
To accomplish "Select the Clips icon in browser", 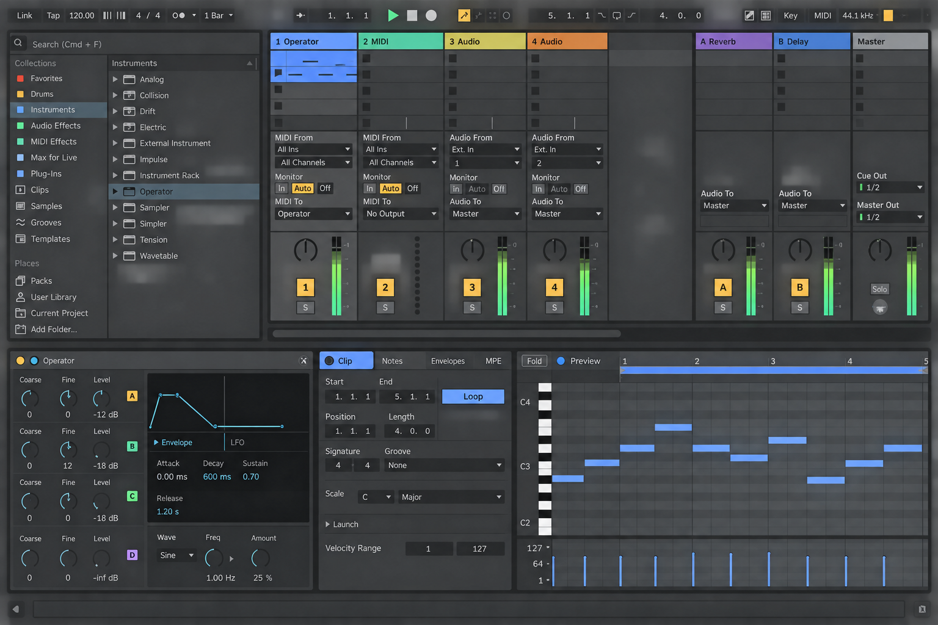I will pyautogui.click(x=20, y=190).
